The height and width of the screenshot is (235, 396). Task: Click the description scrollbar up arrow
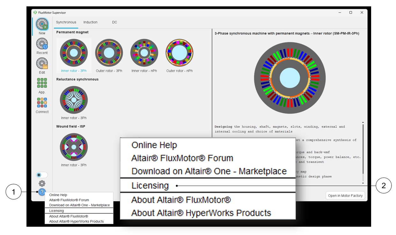(363, 123)
